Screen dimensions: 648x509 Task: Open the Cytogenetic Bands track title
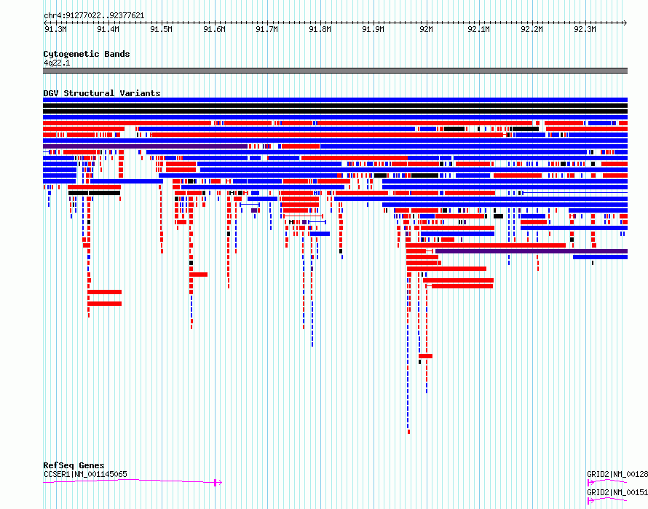coord(87,54)
